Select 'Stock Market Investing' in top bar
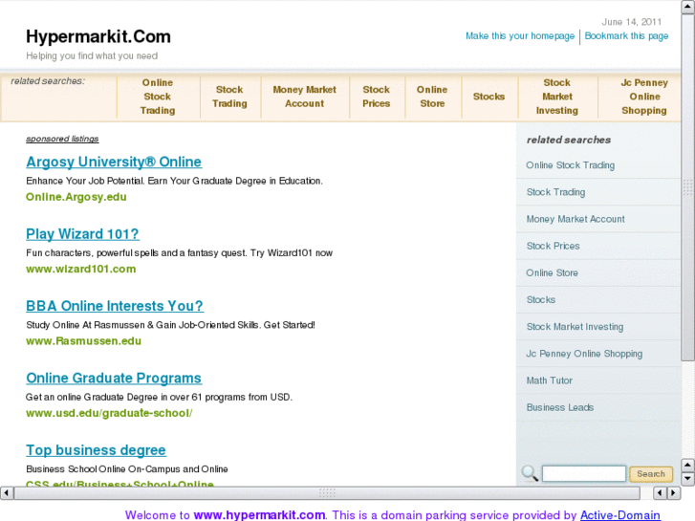 pos(557,97)
